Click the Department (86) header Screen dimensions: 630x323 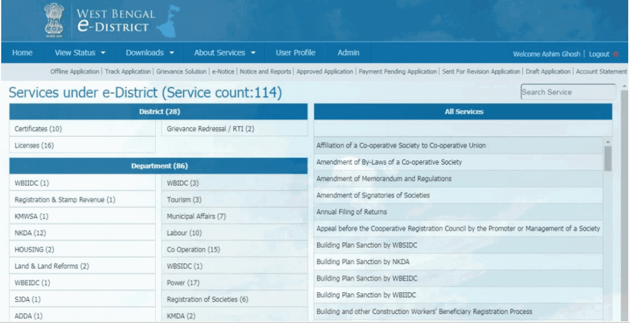coord(158,166)
